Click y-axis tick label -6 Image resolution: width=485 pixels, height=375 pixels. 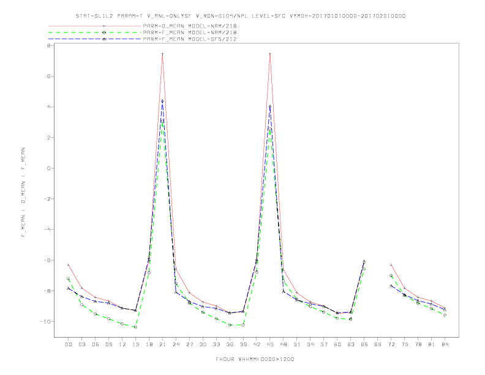coord(47,260)
